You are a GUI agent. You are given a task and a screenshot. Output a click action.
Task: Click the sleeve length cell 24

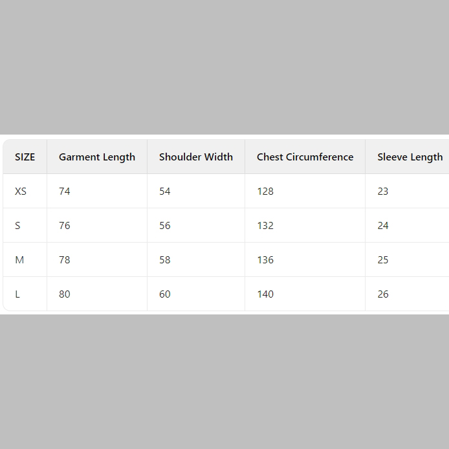(383, 225)
